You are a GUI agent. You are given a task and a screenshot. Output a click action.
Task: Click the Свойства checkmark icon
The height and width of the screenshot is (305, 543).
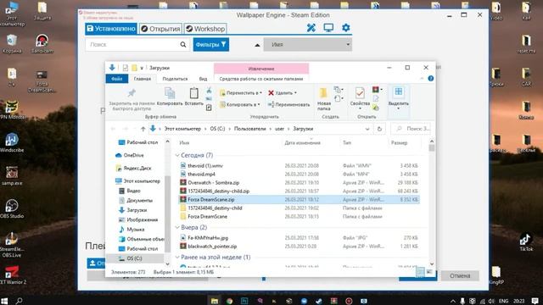tap(360, 93)
